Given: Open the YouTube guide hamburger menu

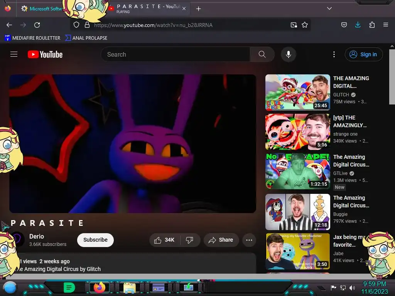Looking at the screenshot, I should [14, 54].
